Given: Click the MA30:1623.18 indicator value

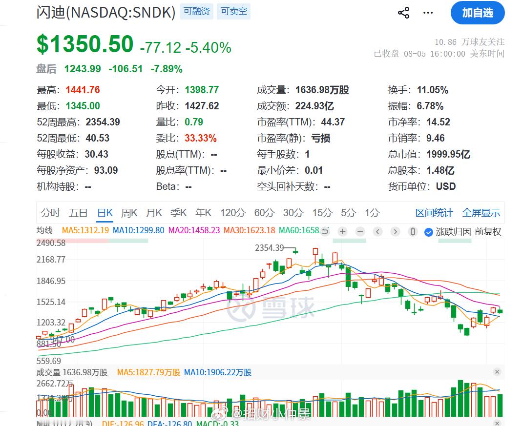Looking at the screenshot, I should click(250, 230).
